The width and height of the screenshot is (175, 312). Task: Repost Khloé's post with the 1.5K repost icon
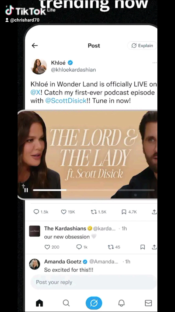[x=94, y=212]
